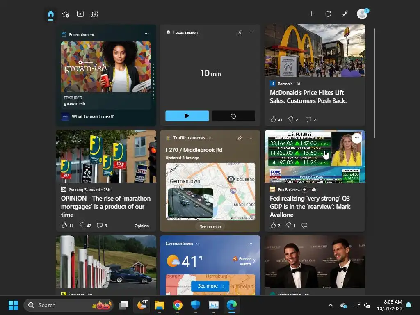Open weather widget more options

click(x=250, y=244)
